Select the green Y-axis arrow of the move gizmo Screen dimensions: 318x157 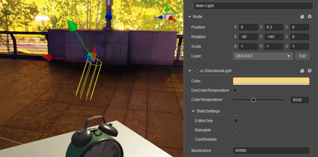click(x=72, y=25)
